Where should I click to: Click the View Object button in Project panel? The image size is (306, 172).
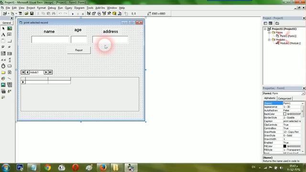pos(271,23)
